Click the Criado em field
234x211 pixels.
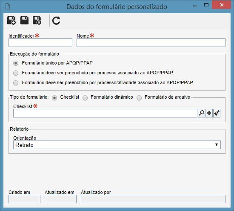(25, 199)
